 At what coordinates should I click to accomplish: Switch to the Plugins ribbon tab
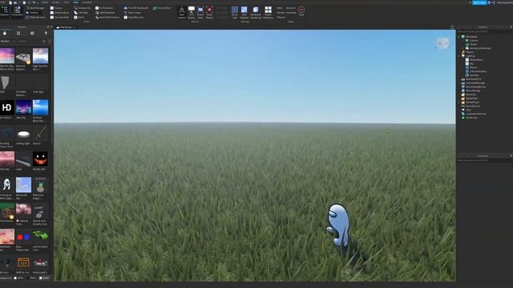pos(87,2)
